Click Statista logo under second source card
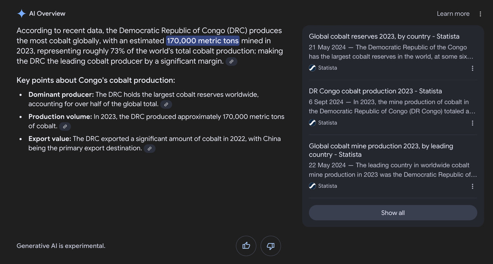The height and width of the screenshot is (264, 493). 312,123
